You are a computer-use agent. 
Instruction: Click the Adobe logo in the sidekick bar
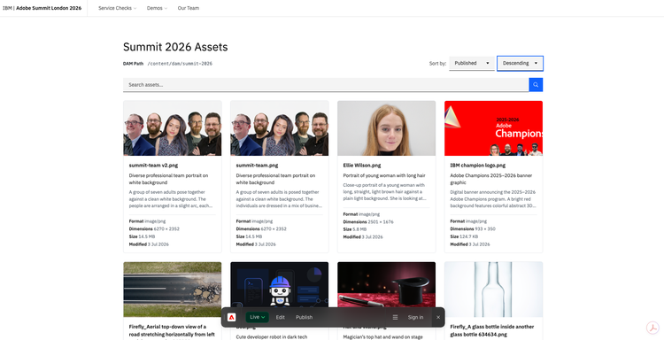[x=232, y=317]
